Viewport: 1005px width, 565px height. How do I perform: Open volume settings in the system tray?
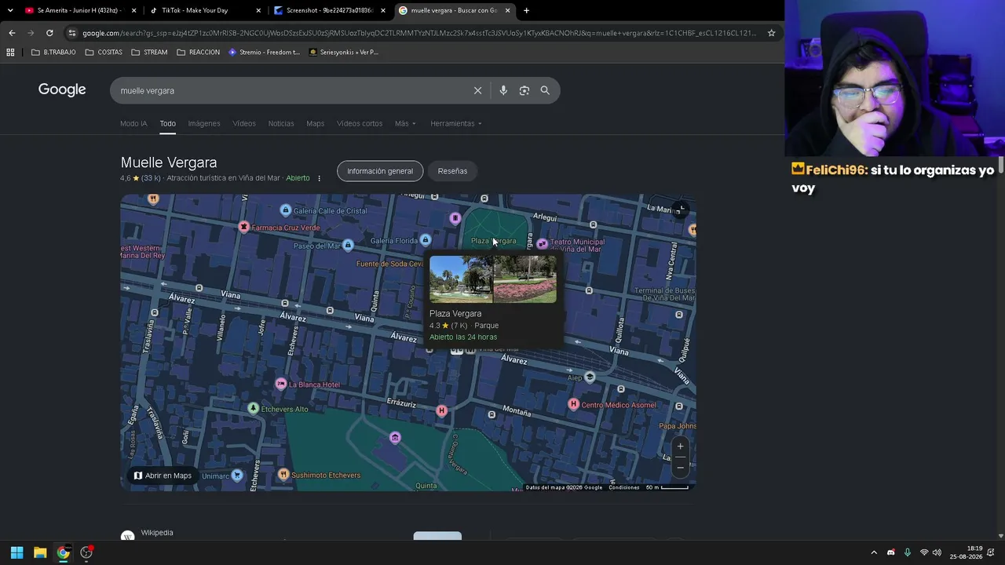(x=937, y=552)
